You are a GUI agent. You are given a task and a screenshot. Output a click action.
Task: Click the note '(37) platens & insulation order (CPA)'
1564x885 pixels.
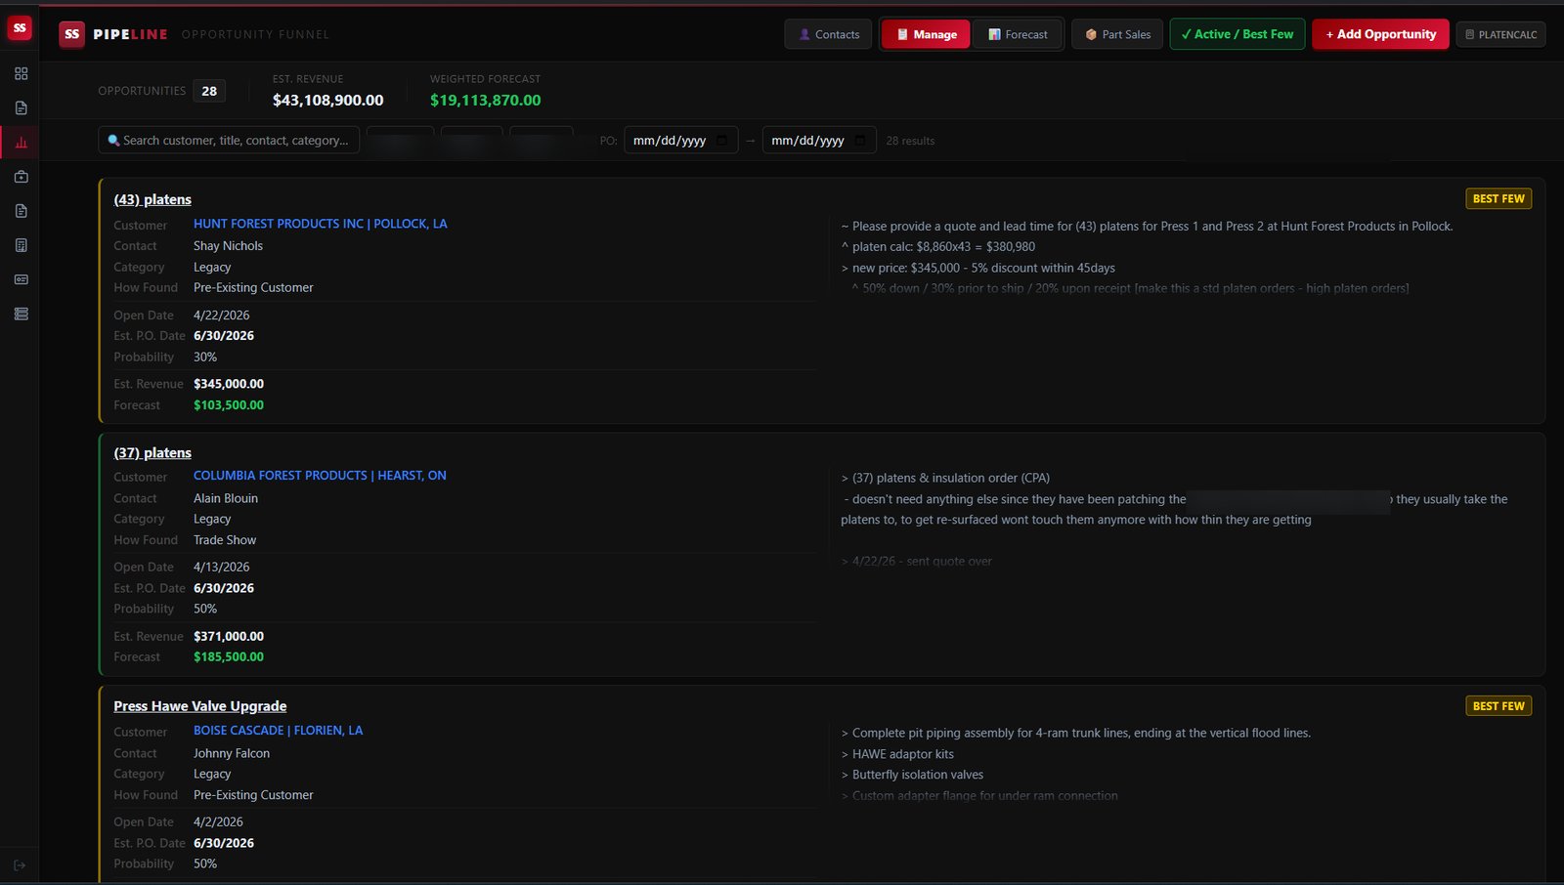[x=945, y=479]
